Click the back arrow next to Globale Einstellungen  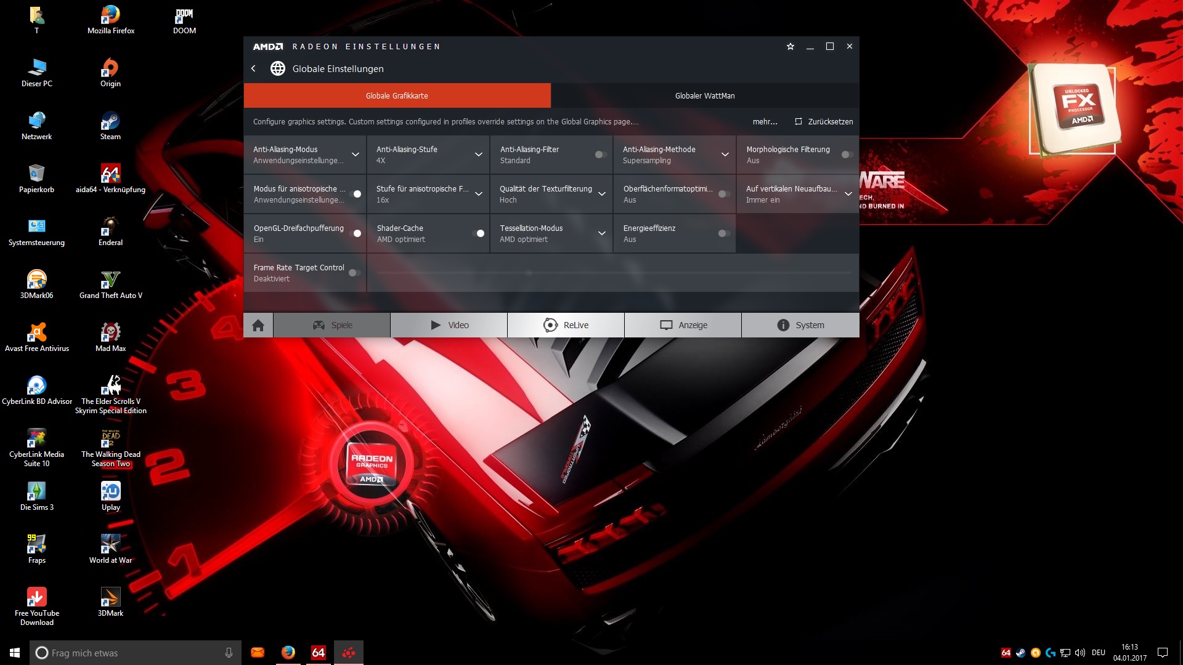(253, 68)
